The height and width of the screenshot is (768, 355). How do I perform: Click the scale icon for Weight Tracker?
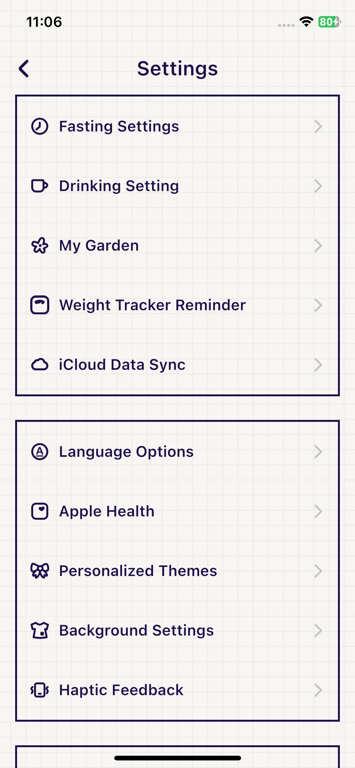click(x=40, y=305)
